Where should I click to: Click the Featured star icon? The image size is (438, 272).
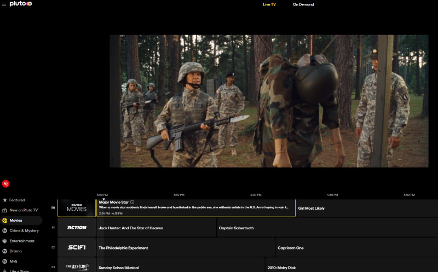[5, 200]
